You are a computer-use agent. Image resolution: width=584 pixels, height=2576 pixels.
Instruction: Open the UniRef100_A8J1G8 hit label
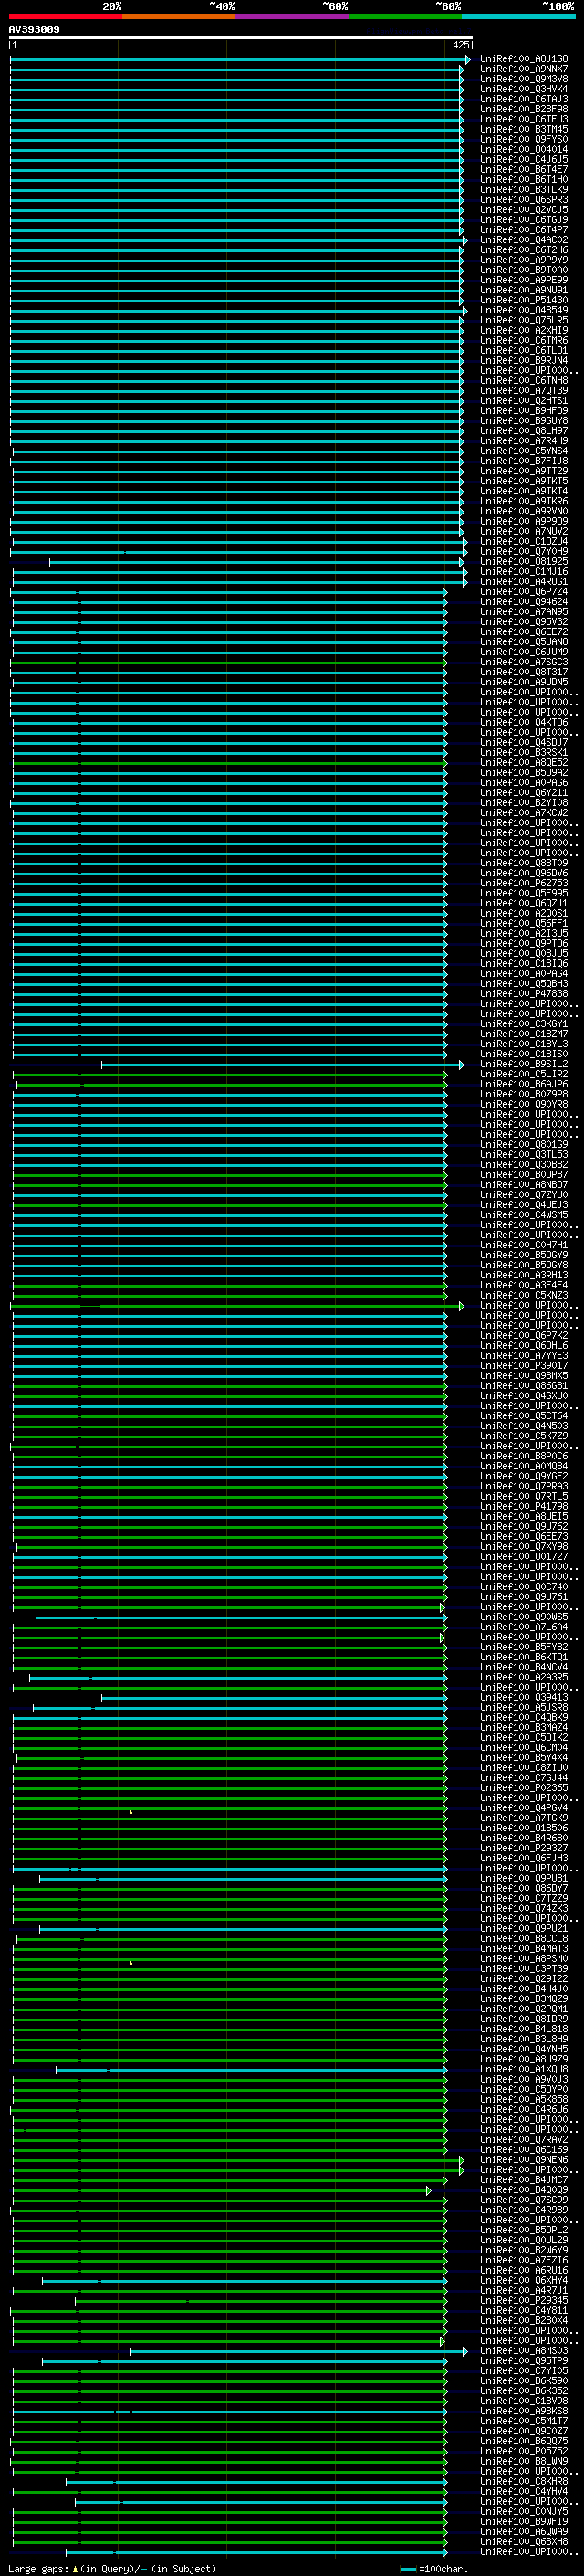[523, 60]
